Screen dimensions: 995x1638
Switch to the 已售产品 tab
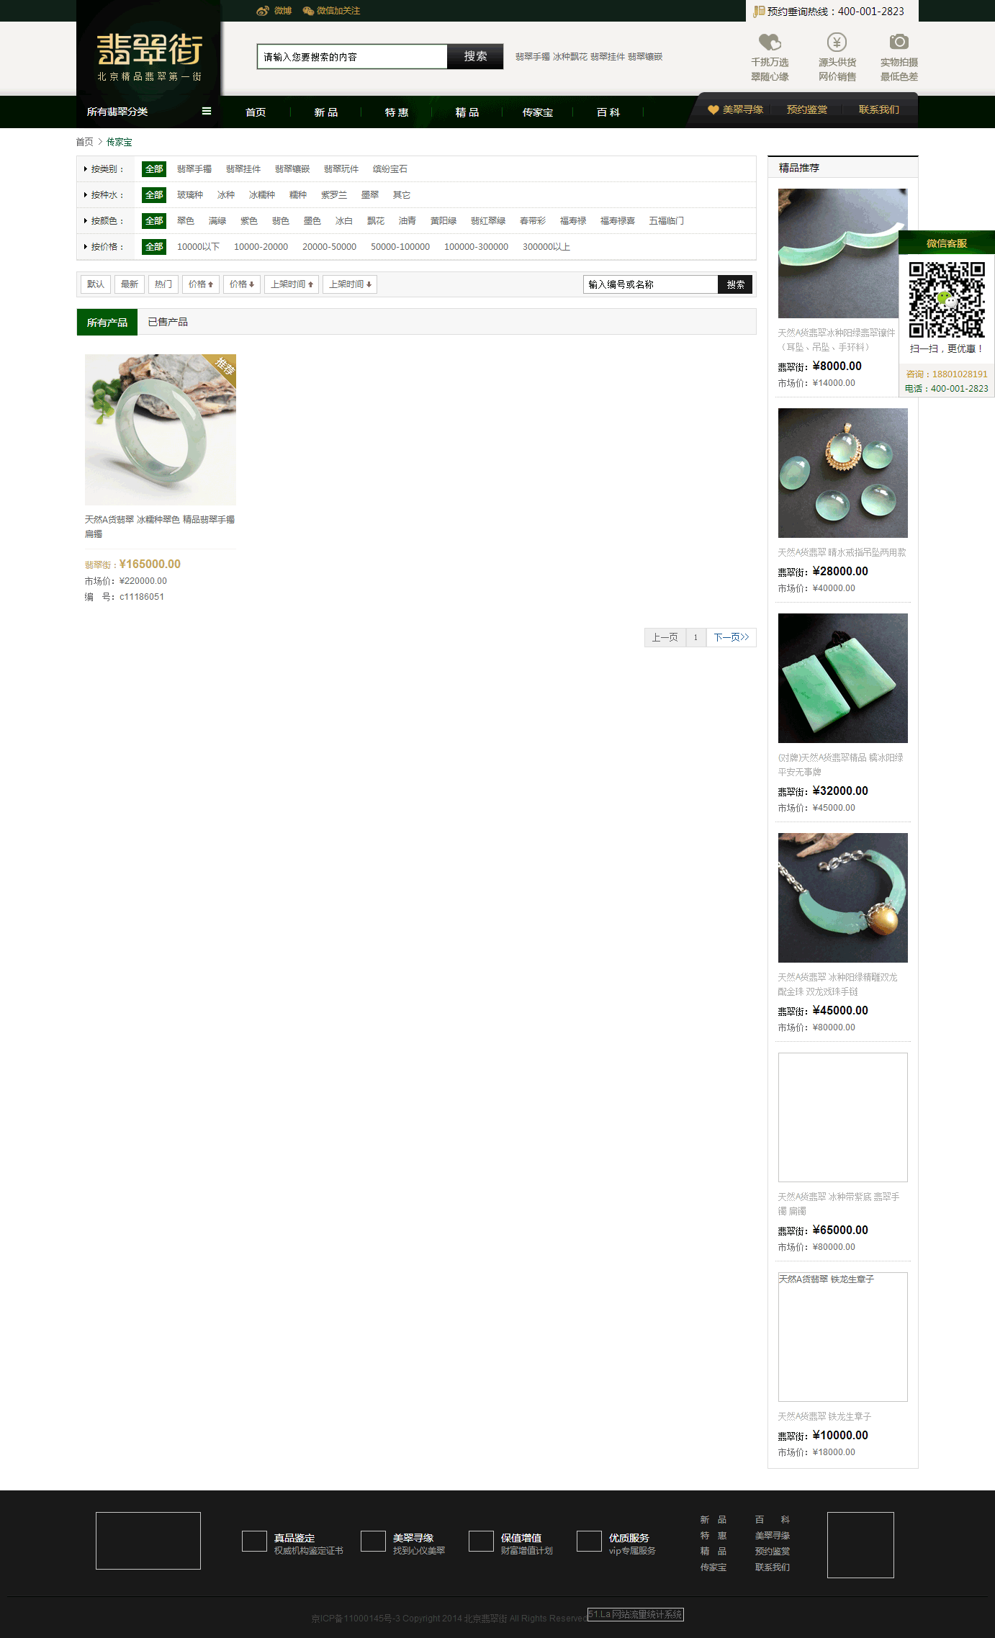pos(168,322)
